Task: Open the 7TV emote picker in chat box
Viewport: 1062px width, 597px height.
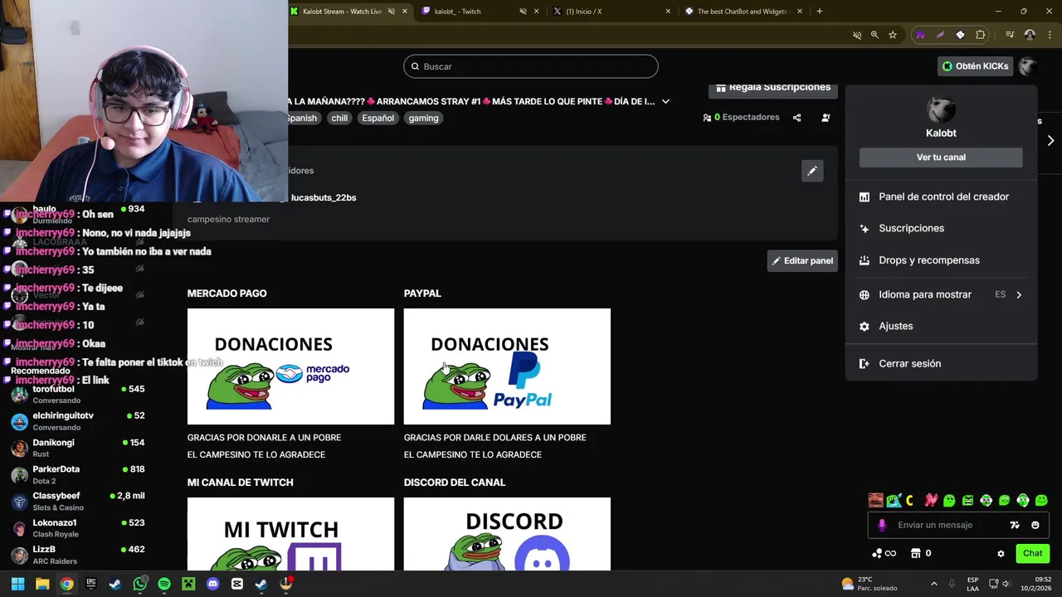Action: click(x=1015, y=525)
